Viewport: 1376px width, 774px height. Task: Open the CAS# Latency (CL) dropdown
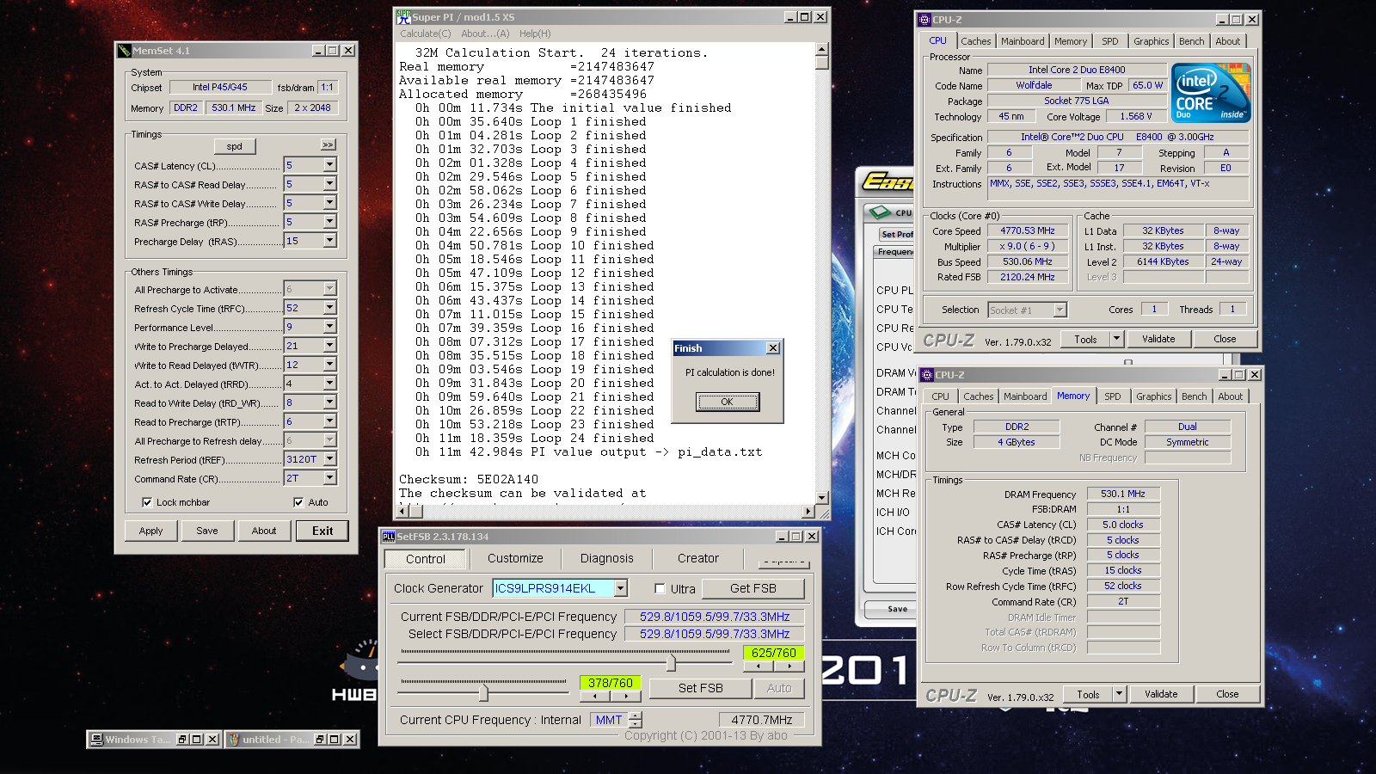click(x=329, y=165)
